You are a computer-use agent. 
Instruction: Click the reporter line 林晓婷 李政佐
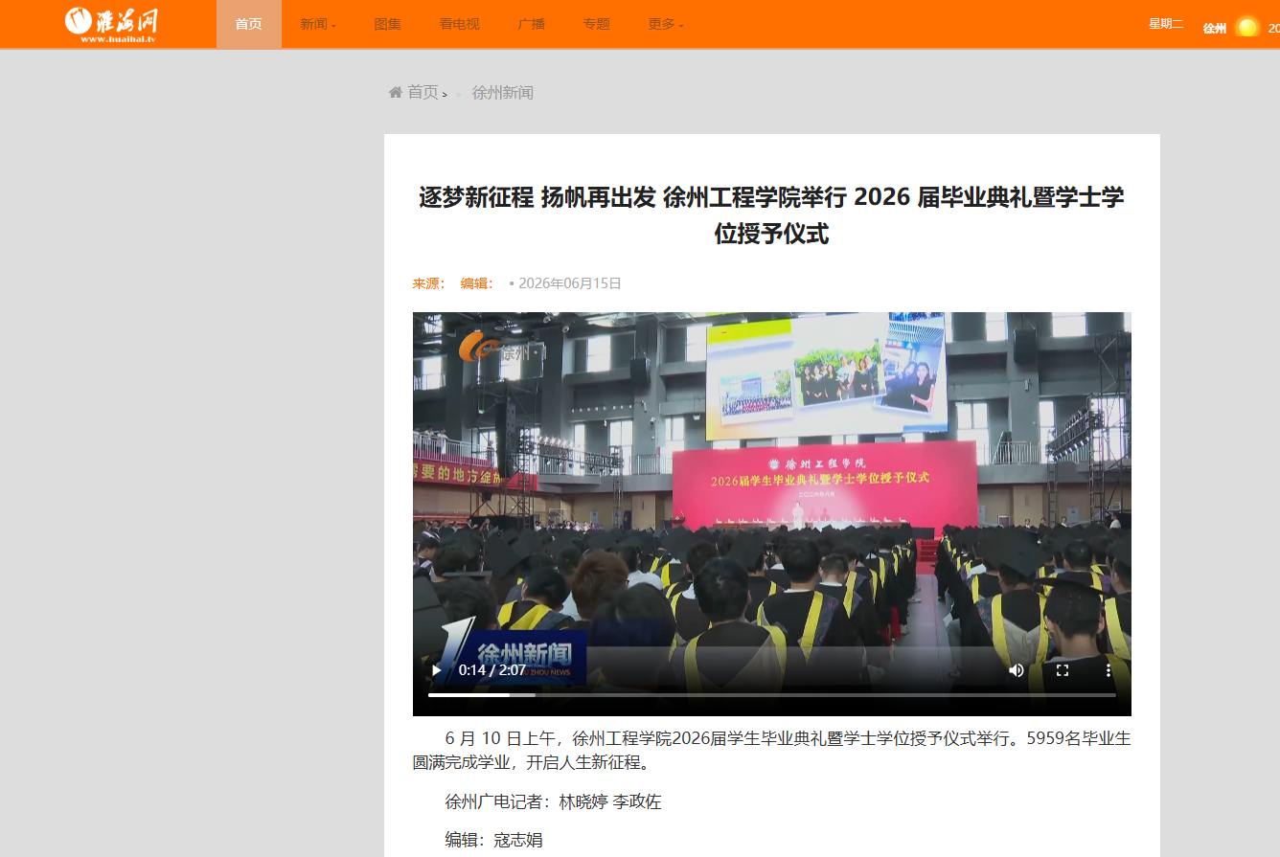554,801
